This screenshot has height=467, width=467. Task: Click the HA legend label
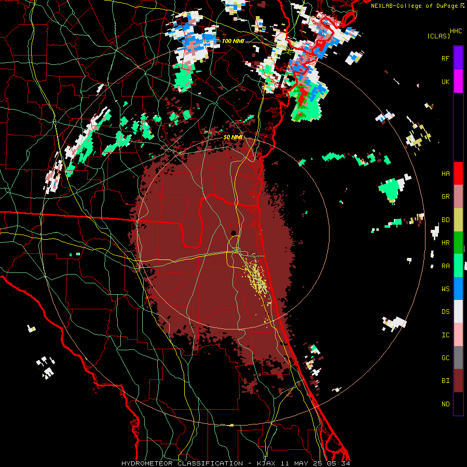(x=445, y=173)
